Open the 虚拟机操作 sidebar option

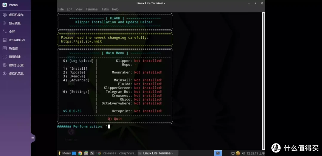[16, 15]
